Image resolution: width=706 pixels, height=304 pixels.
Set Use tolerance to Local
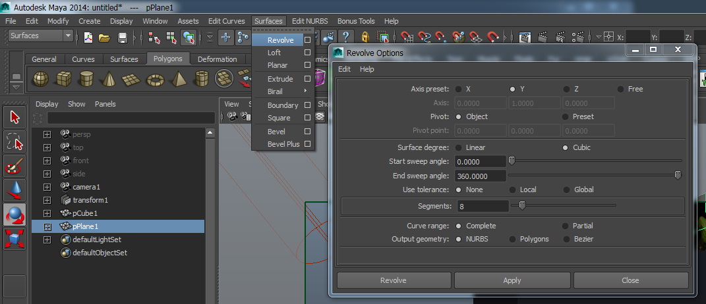tap(512, 190)
